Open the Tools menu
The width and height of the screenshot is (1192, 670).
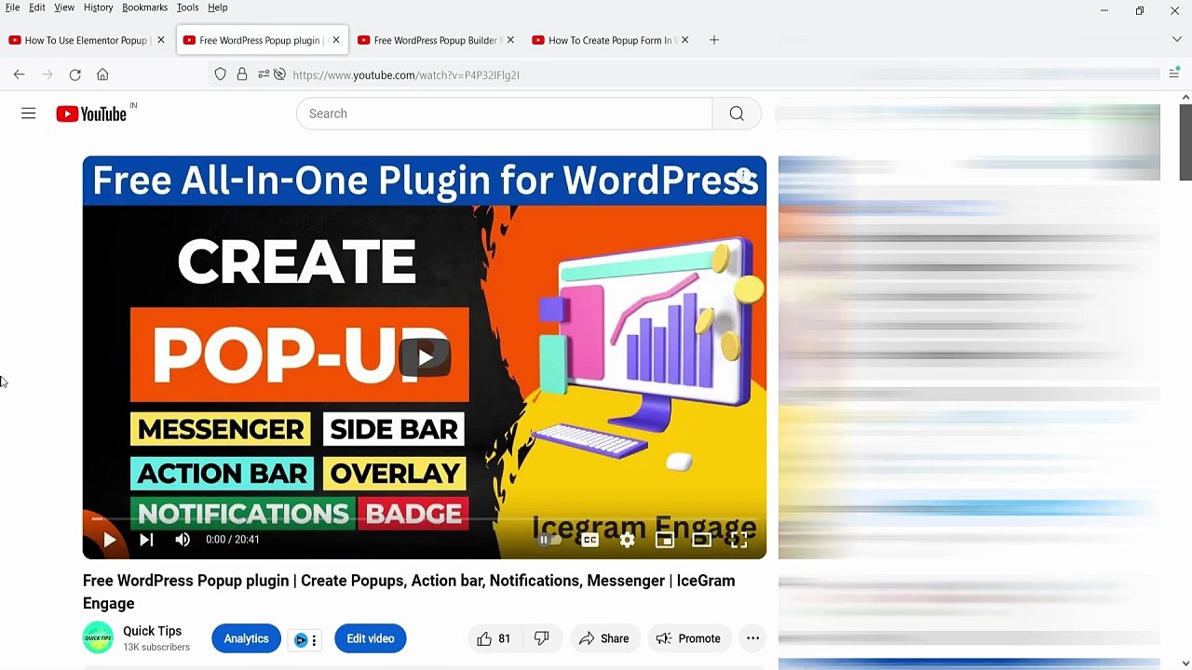point(187,7)
